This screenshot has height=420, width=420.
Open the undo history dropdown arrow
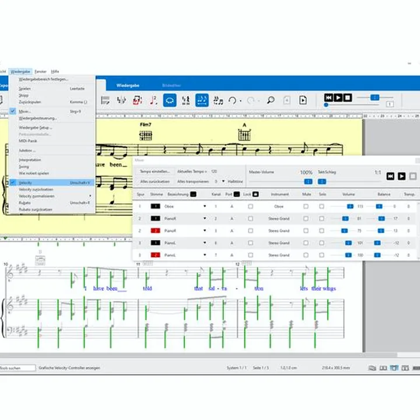click(240, 101)
